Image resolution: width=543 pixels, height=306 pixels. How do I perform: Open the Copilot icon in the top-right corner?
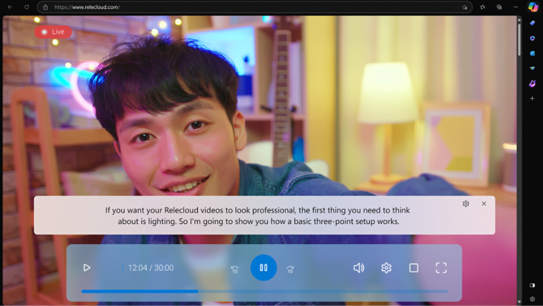coord(533,7)
